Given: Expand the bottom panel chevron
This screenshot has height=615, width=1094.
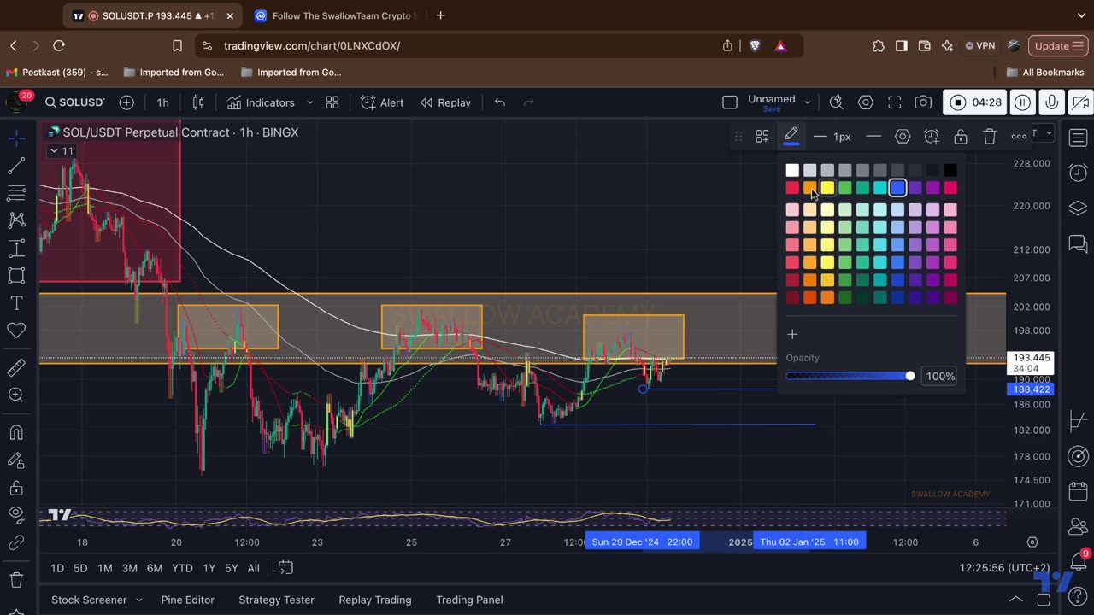Looking at the screenshot, I should pos(1016,599).
